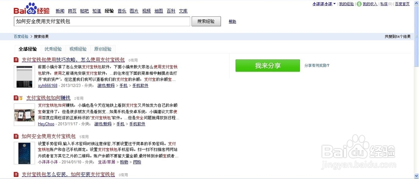
Task: Click the red 原 badge before 支付宝钱包怎么安装
Action: pyautogui.click(x=16, y=174)
